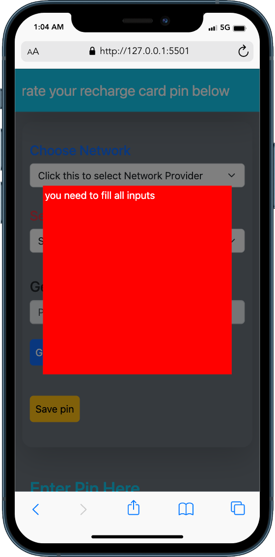Click the 'you need to fill all inputs' text
The height and width of the screenshot is (557, 275).
pyautogui.click(x=100, y=195)
